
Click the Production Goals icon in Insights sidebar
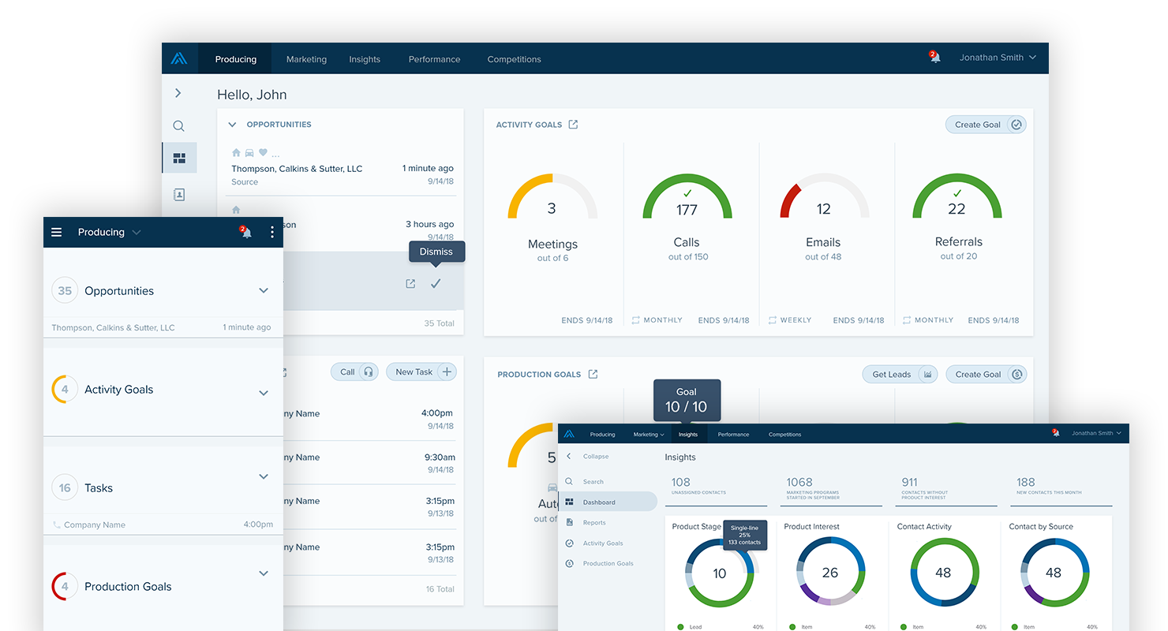(569, 563)
